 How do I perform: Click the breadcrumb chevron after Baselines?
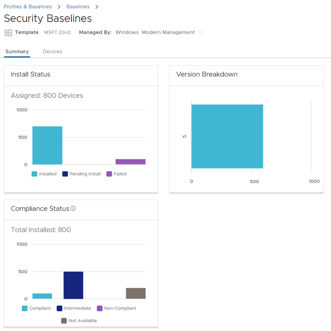point(97,6)
